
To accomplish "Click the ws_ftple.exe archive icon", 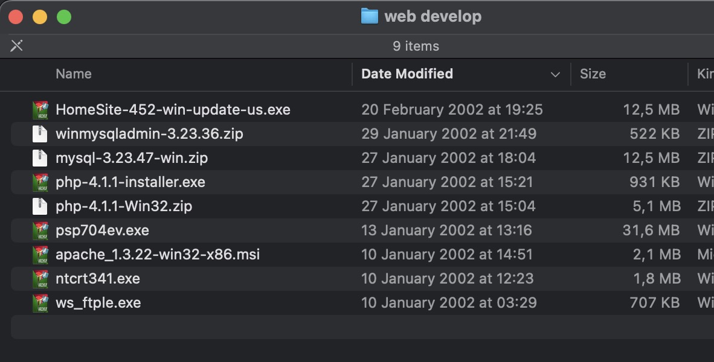I will coord(40,303).
